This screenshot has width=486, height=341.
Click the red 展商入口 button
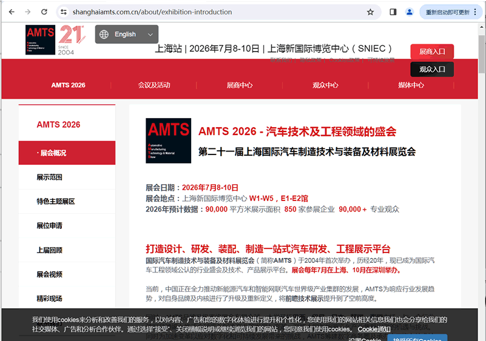(x=432, y=51)
